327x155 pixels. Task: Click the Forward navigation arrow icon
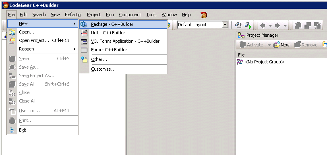pyautogui.click(x=277, y=25)
